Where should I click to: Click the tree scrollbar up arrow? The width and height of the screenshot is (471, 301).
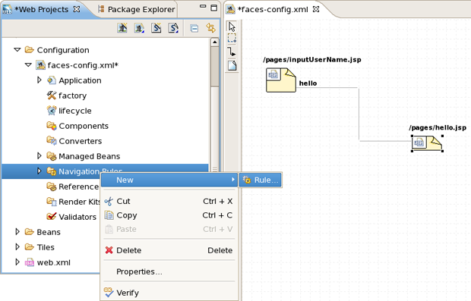click(x=214, y=42)
